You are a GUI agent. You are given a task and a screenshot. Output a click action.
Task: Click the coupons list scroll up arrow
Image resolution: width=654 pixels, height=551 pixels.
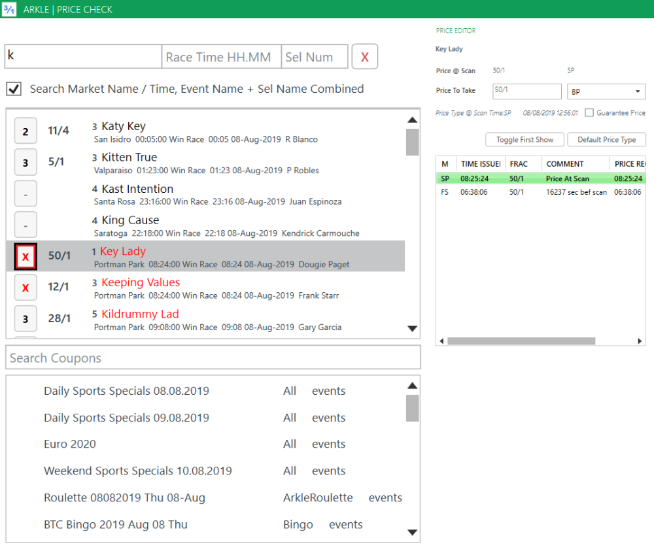(x=412, y=386)
